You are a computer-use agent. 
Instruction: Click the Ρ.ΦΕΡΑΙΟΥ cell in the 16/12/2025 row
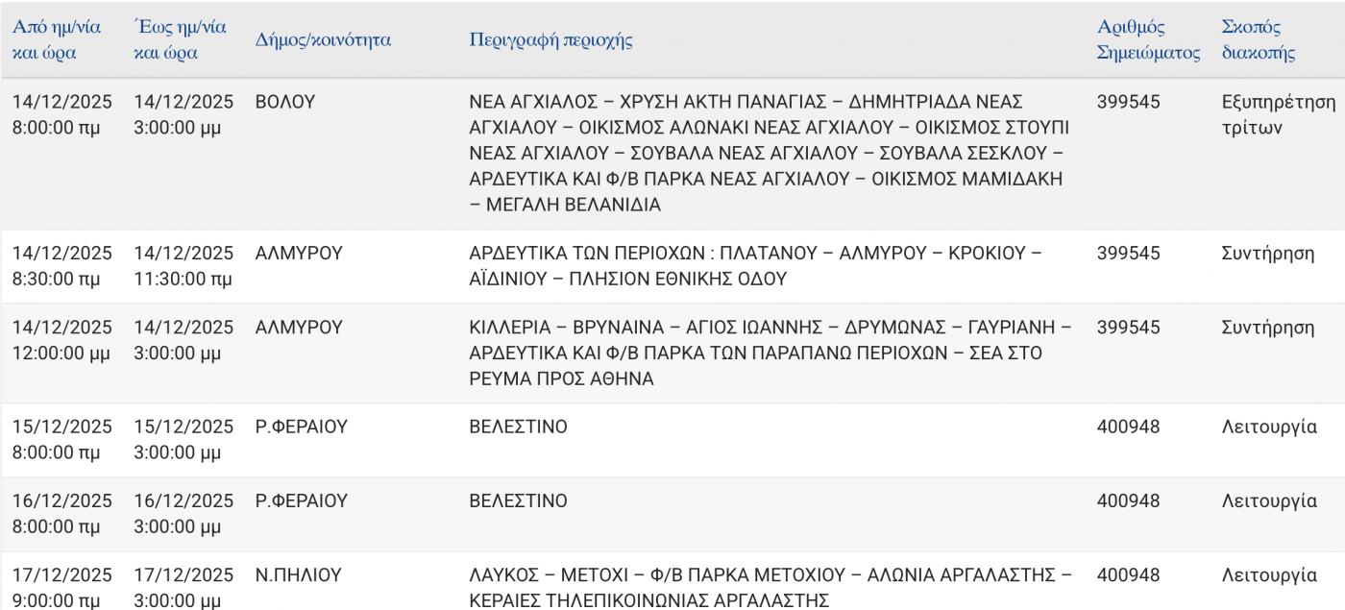coord(301,501)
